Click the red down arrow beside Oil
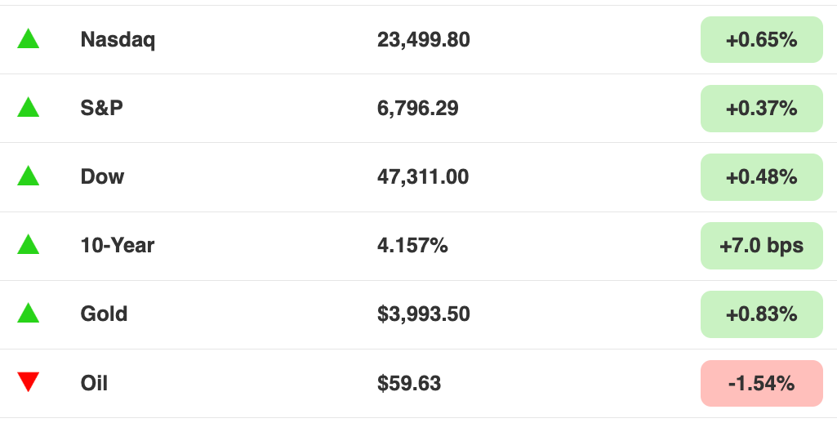The image size is (837, 423). 29,382
